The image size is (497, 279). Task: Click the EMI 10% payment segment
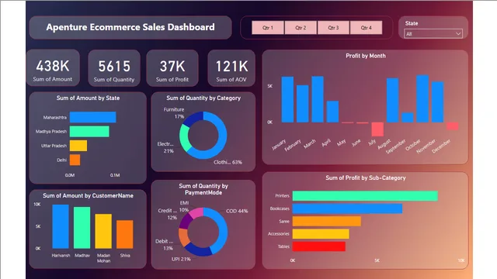[196, 212]
